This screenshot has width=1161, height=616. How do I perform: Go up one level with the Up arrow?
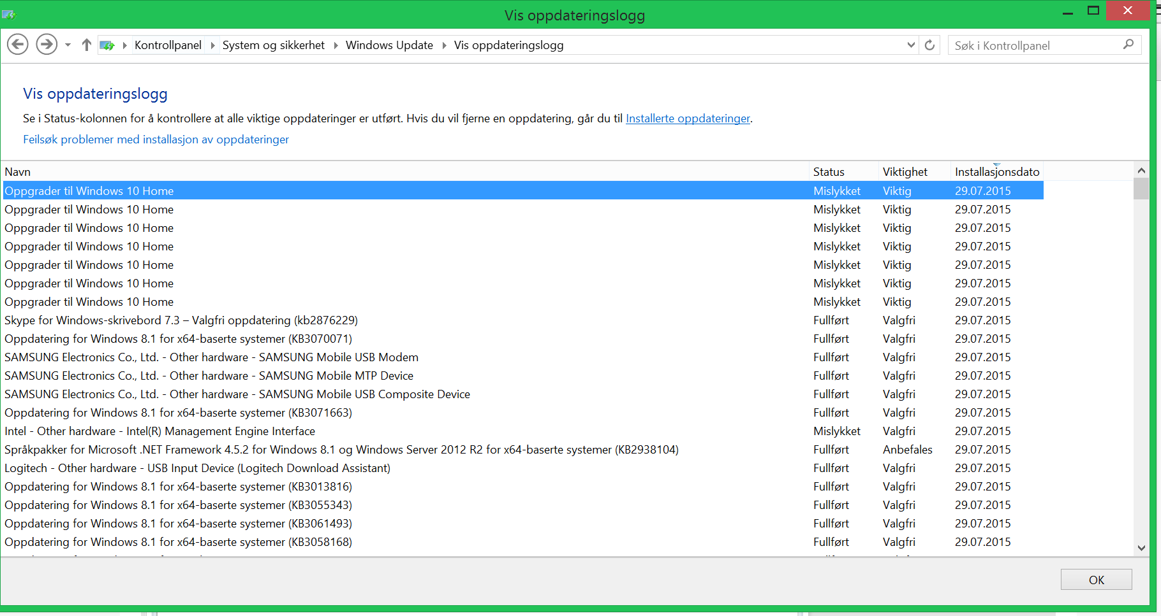pos(87,45)
